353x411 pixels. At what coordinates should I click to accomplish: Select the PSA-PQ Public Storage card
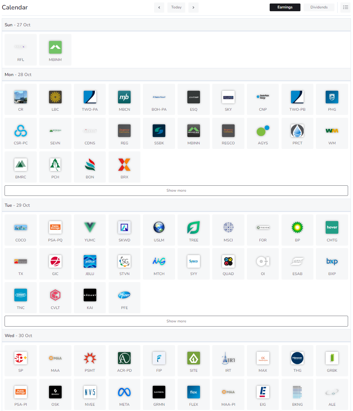pyautogui.click(x=55, y=230)
